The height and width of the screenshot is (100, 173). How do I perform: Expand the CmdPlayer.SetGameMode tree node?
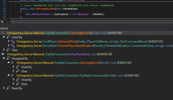(9, 41)
